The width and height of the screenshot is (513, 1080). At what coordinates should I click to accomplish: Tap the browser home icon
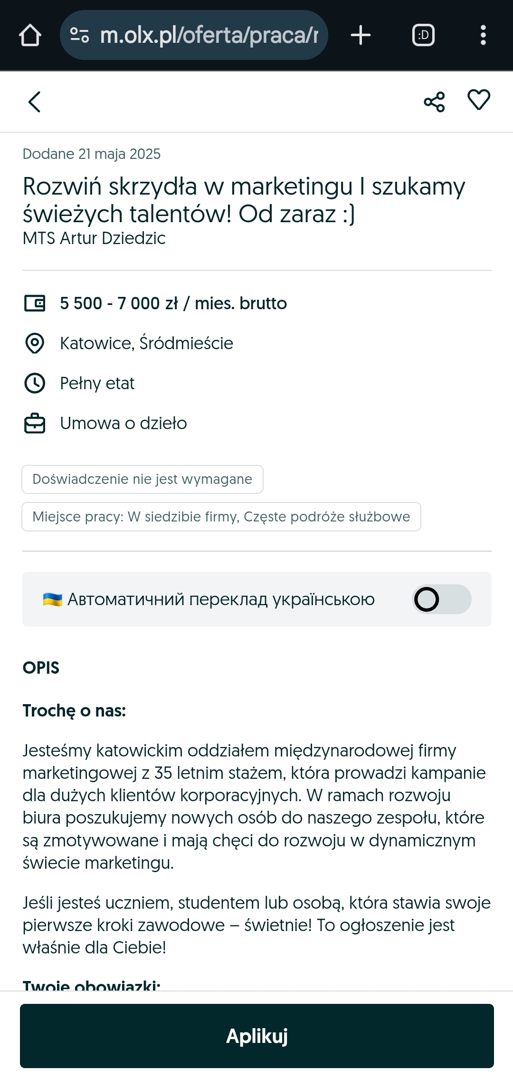point(30,35)
